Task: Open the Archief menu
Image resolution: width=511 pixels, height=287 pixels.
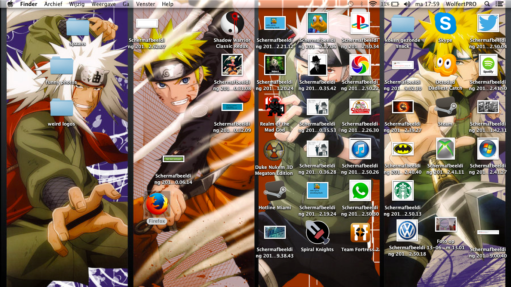Action: coord(53,4)
